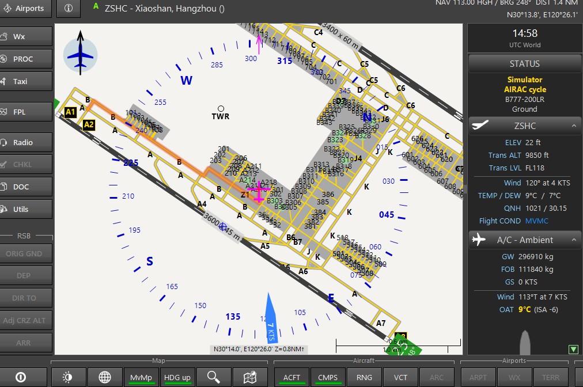Toggle the RNG range display
The image size is (583, 387).
coord(364,377)
